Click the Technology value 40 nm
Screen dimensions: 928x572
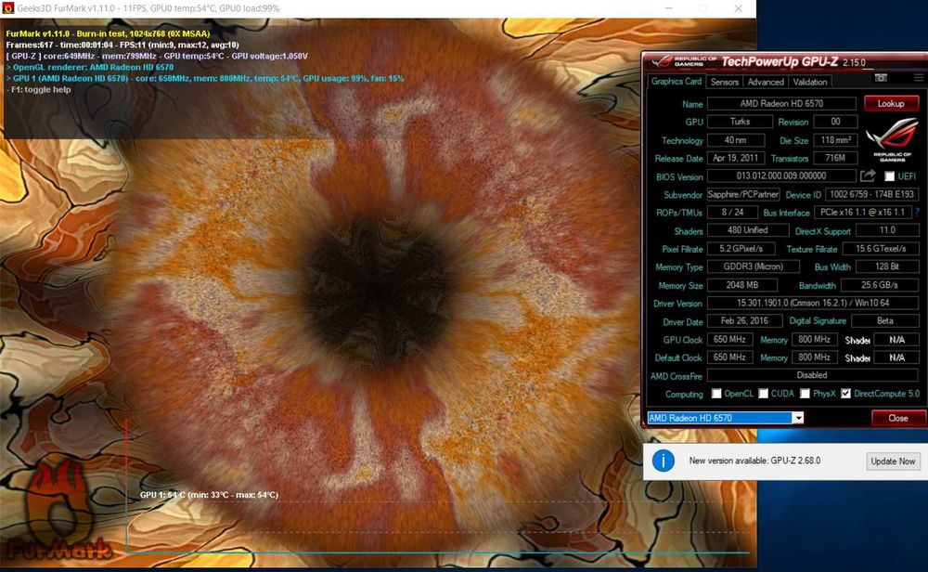pos(736,139)
